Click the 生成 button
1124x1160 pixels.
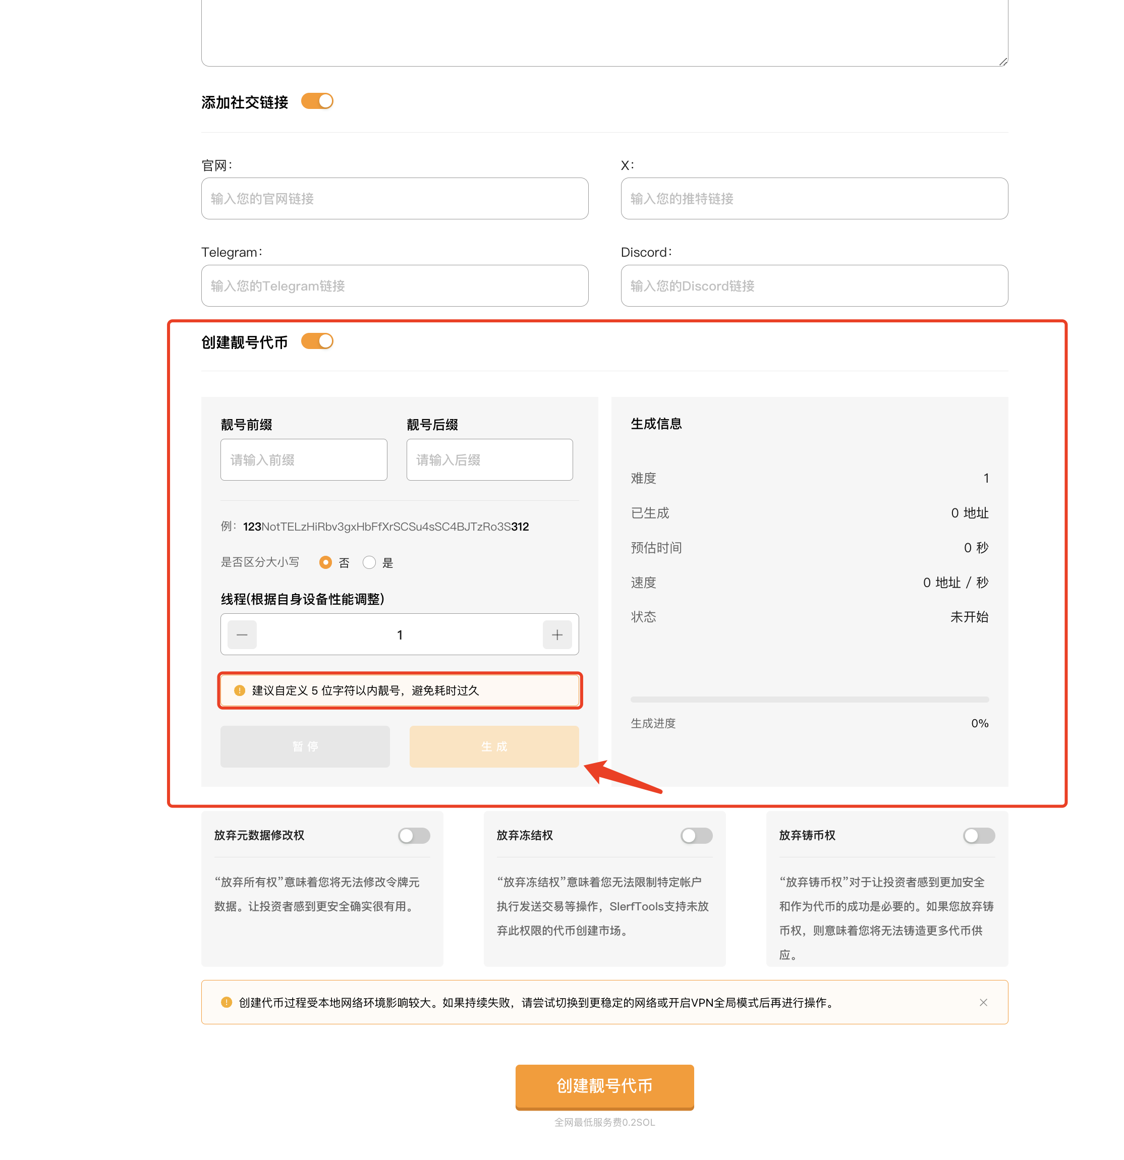coord(493,746)
